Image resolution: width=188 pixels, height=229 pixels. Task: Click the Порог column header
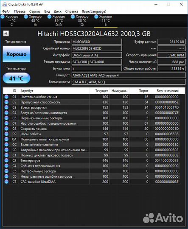140,91
